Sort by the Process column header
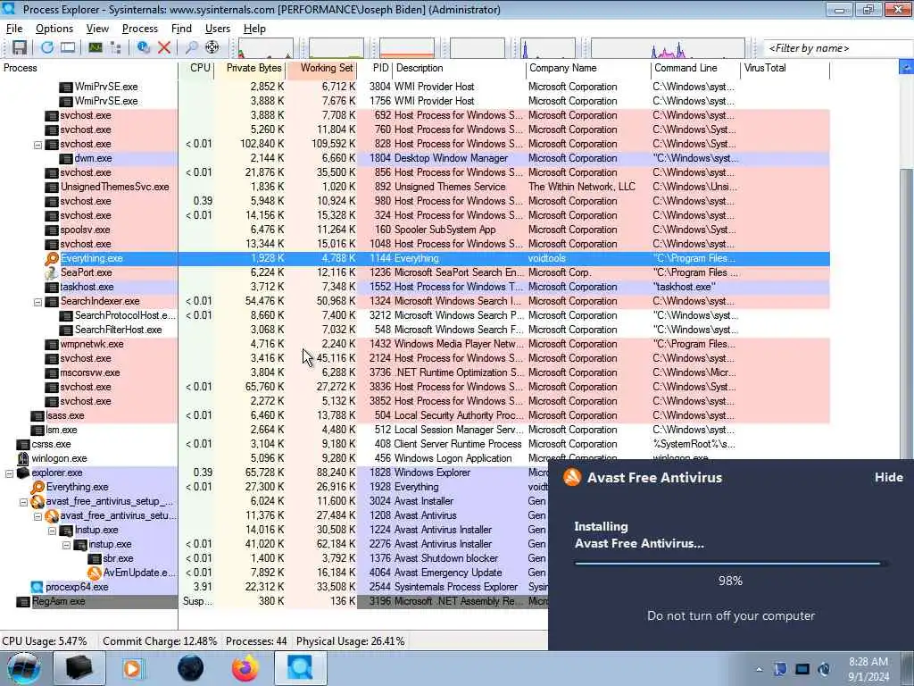This screenshot has width=914, height=686. (x=88, y=68)
